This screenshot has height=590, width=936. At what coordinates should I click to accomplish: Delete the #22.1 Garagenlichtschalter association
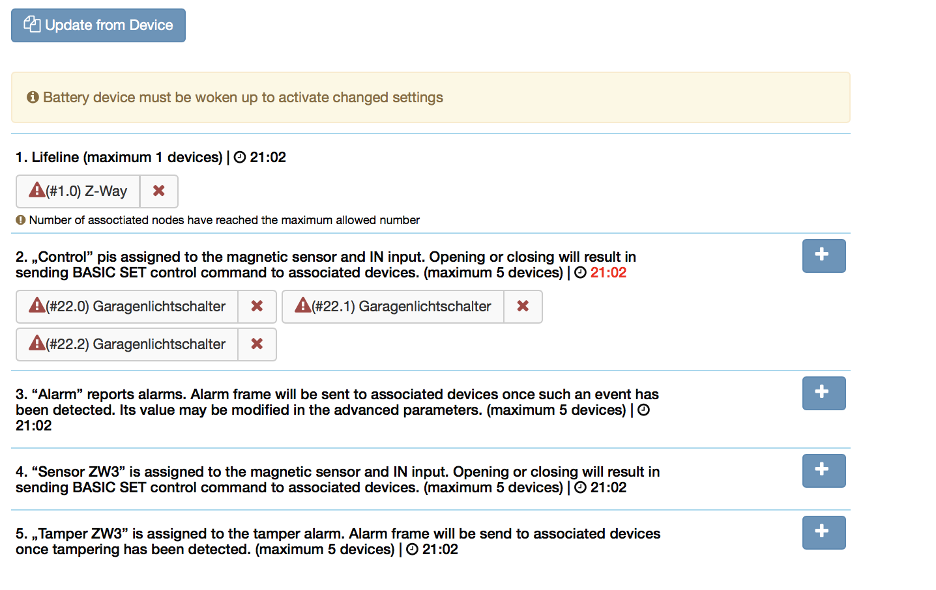(x=523, y=306)
